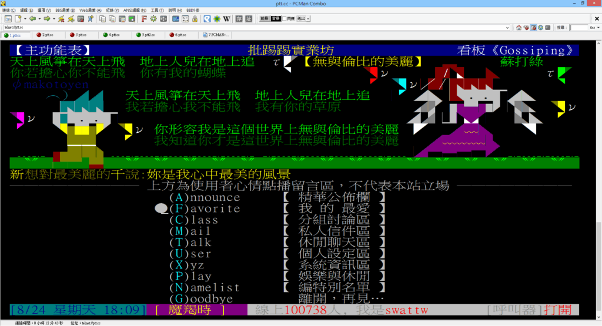Open the Web最愛(A) menu
Viewport: 602px width, 326px height.
click(90, 11)
